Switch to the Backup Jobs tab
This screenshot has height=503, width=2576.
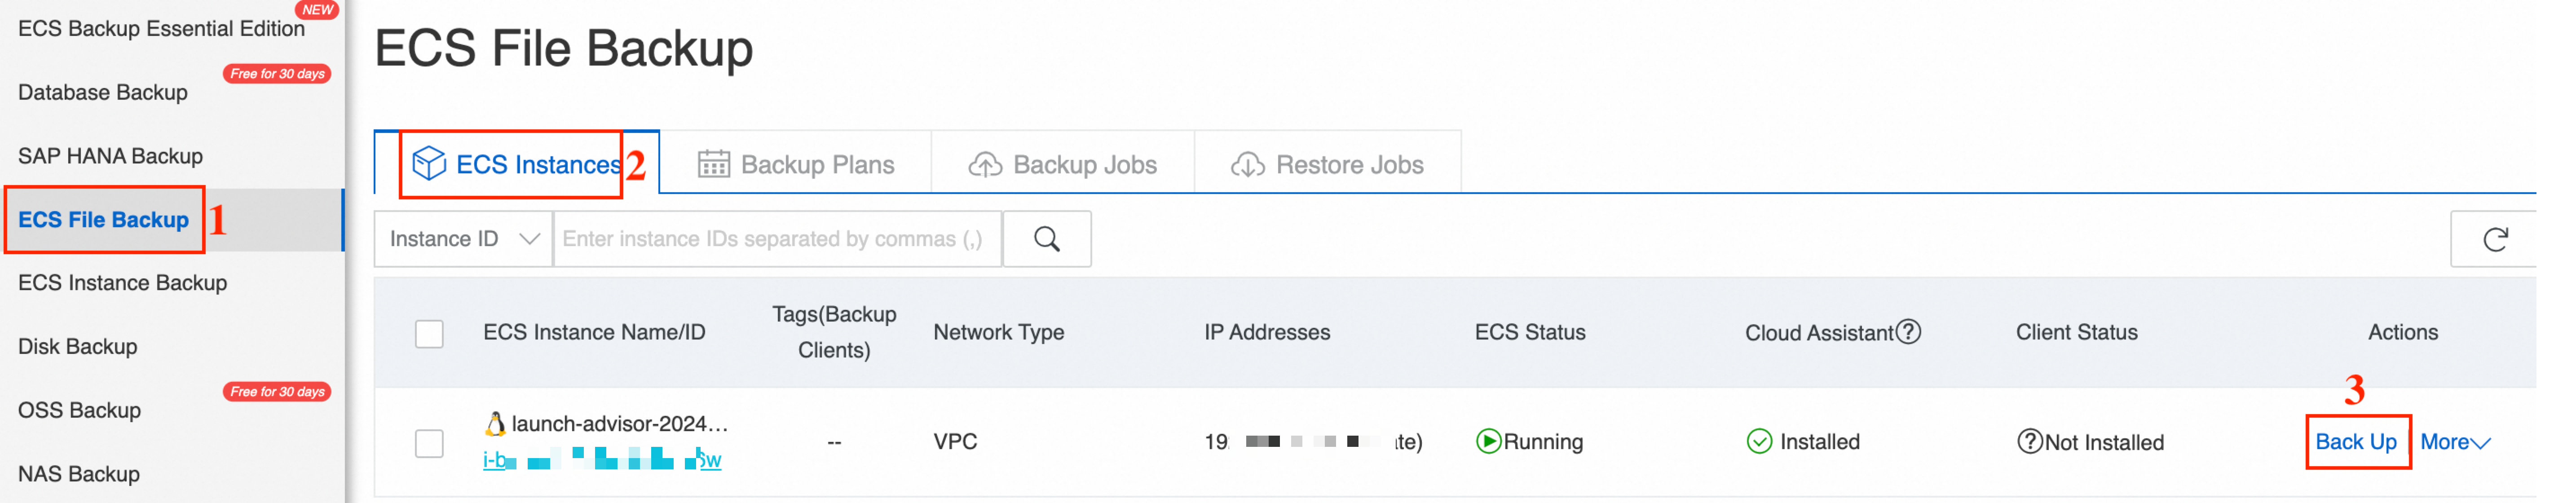1063,164
